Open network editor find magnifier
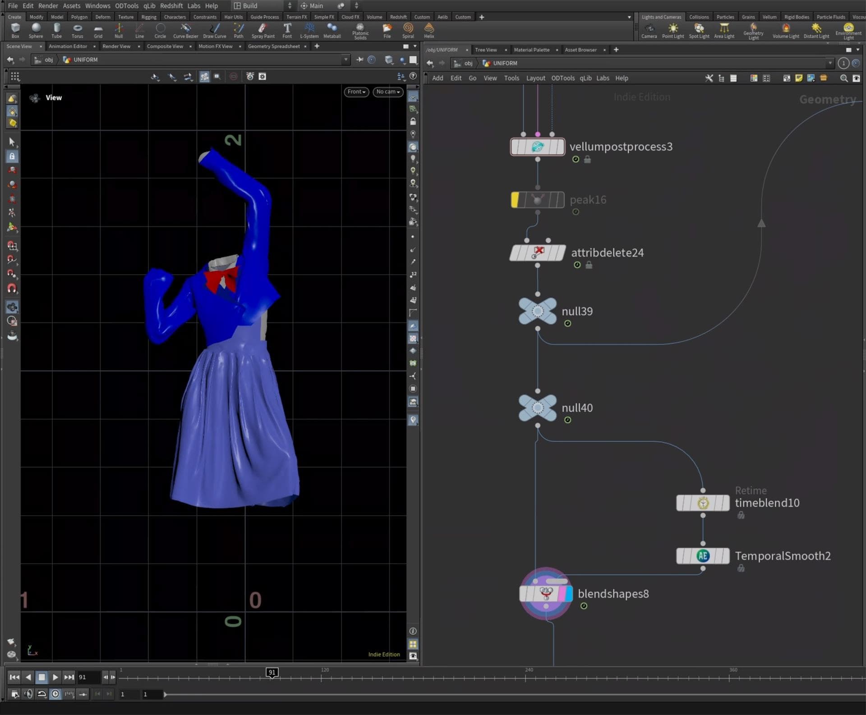The width and height of the screenshot is (866, 715). (x=843, y=78)
